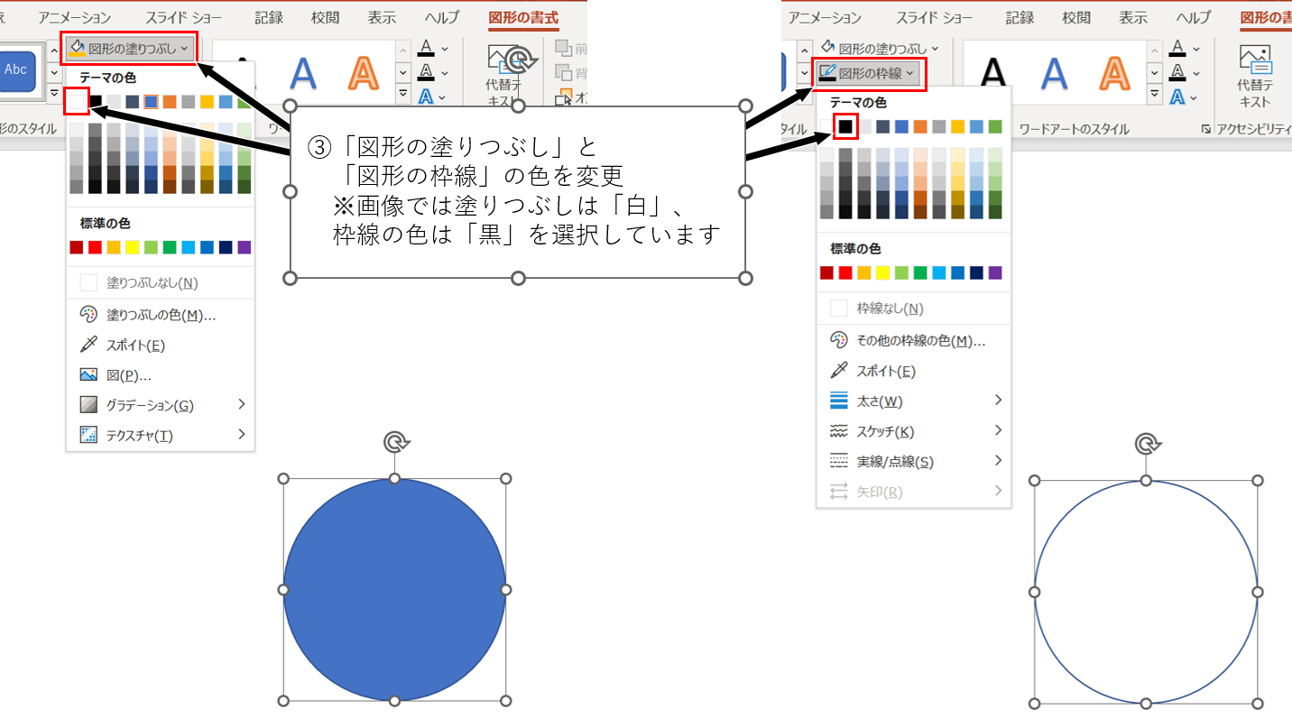This screenshot has height=728, width=1292.
Task: Apply the black A WordArt style in right ribbon
Action: [993, 73]
